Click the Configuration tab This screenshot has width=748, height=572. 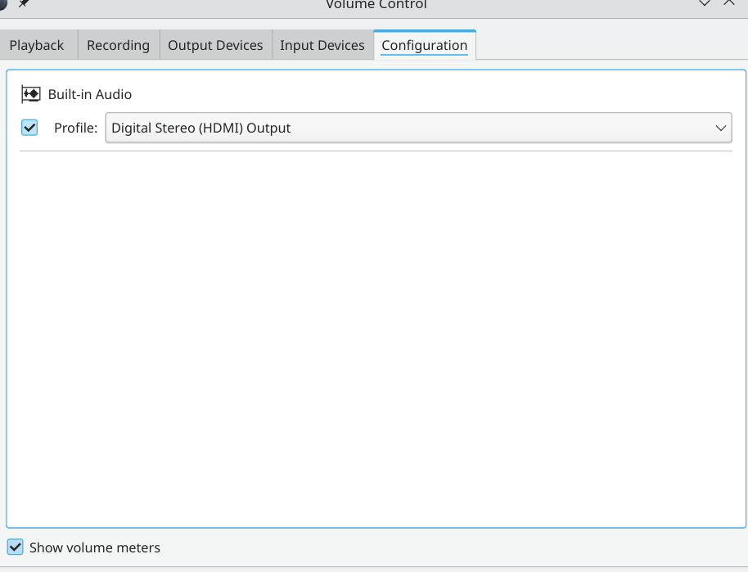(425, 45)
